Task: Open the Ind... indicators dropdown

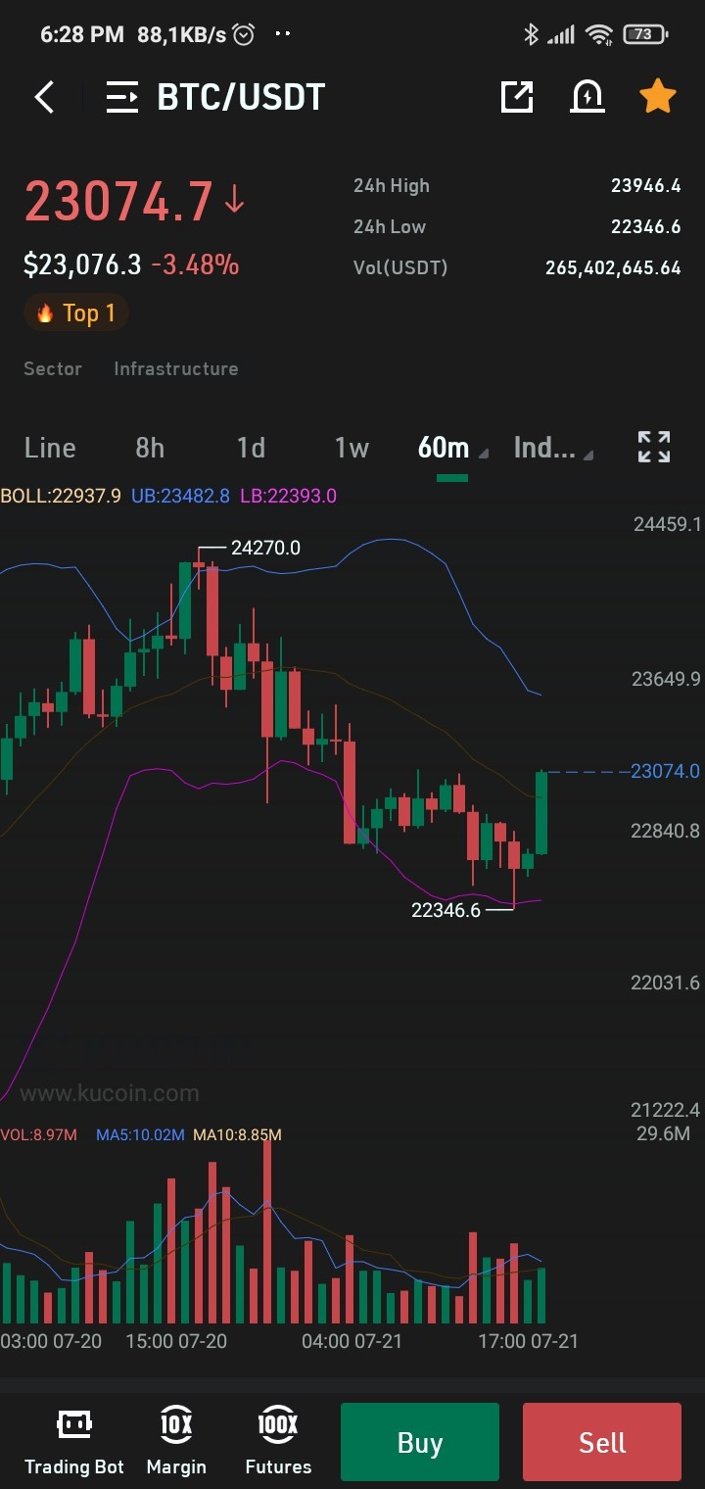Action: tap(553, 448)
